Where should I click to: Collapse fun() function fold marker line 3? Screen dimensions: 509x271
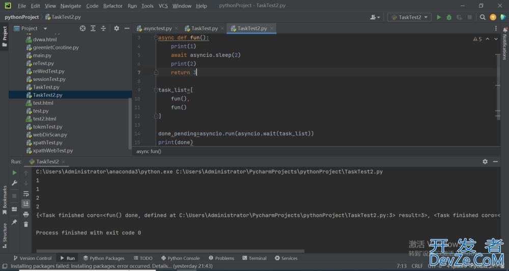pos(156,38)
